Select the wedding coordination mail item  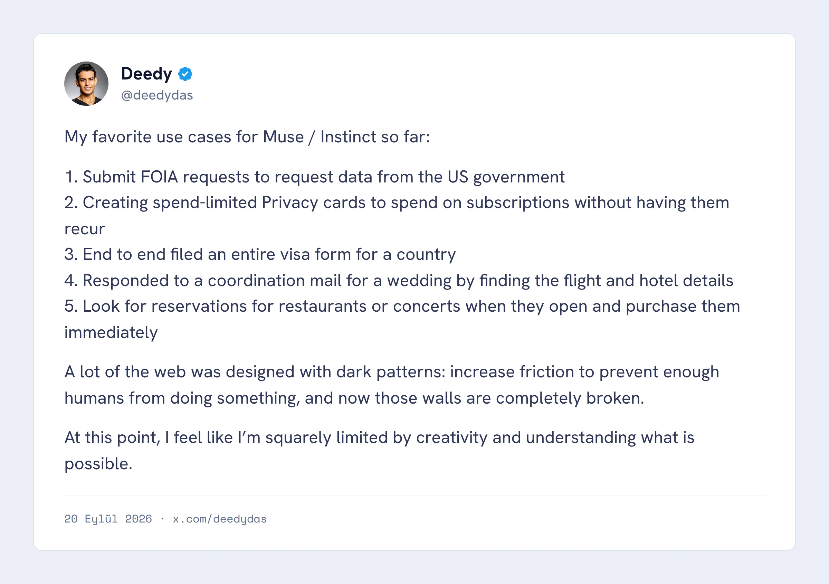(x=399, y=281)
